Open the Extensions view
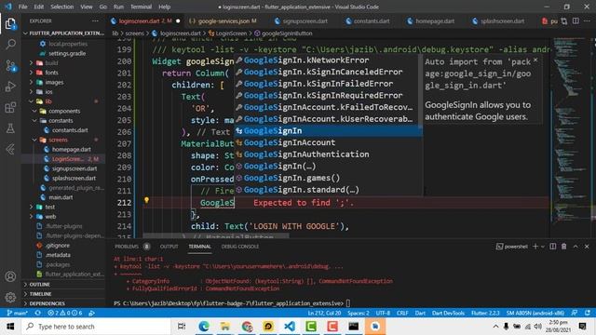This screenshot has height=335, width=596. [10, 108]
